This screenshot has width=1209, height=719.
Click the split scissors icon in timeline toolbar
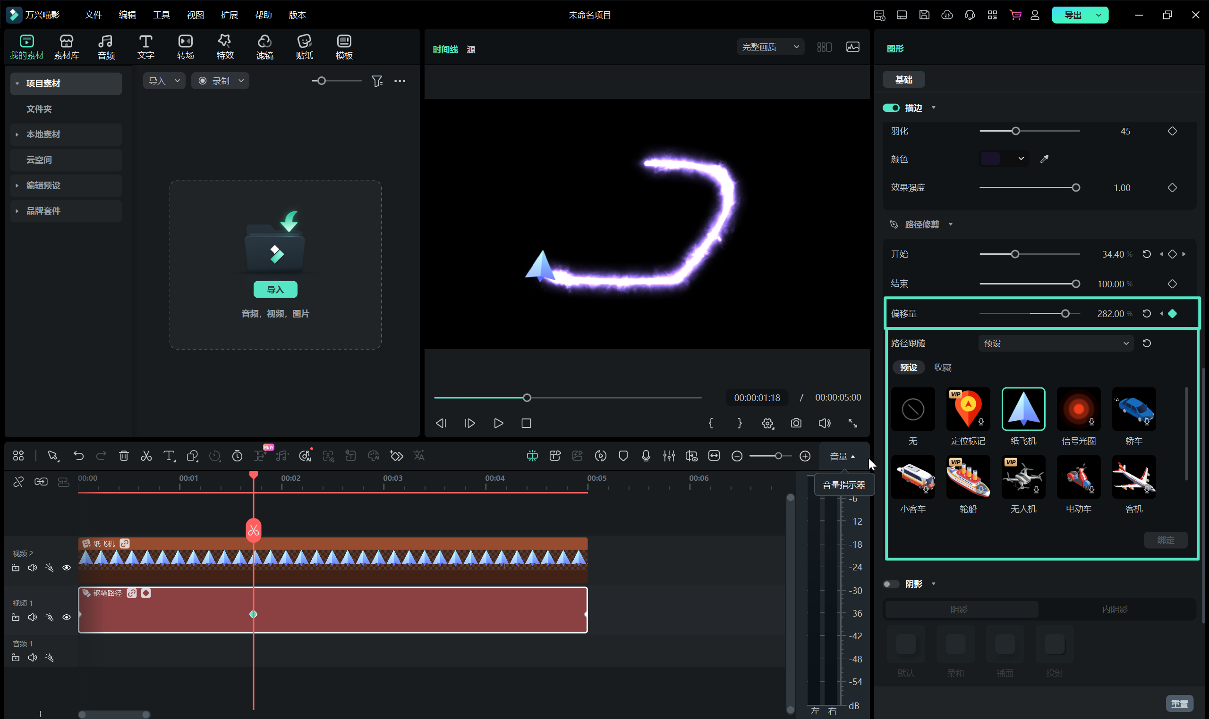(146, 456)
